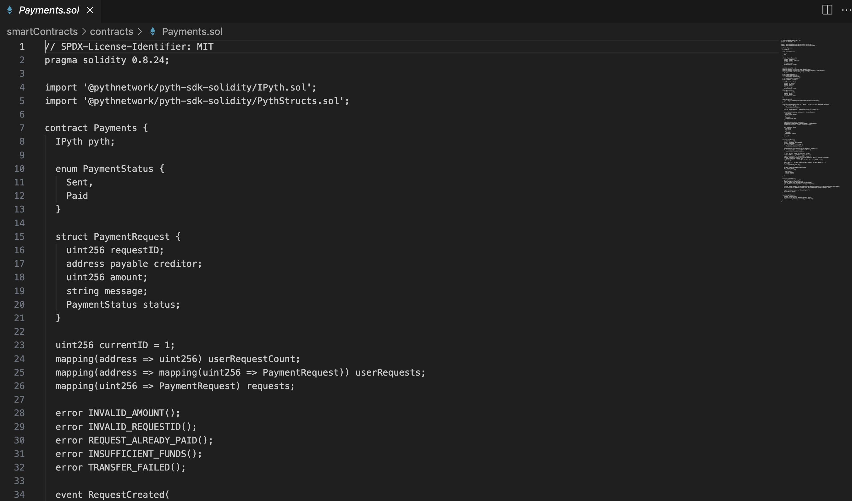Click on 'contract Payments {' declaration
Viewport: 852px width, 501px height.
click(x=96, y=128)
